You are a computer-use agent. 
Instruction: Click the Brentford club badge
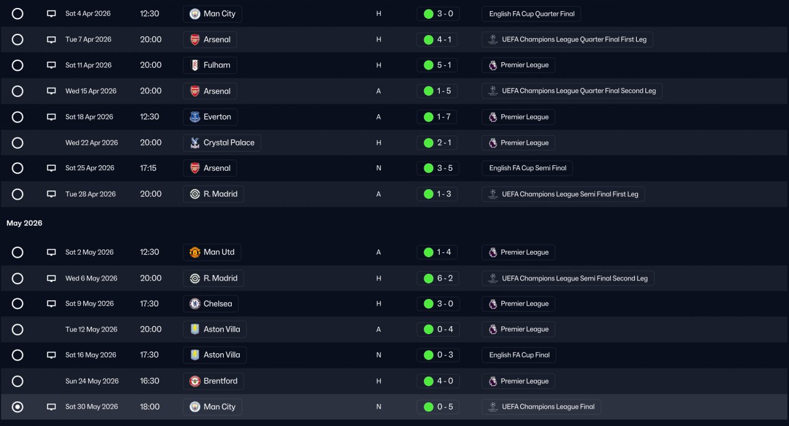(195, 381)
